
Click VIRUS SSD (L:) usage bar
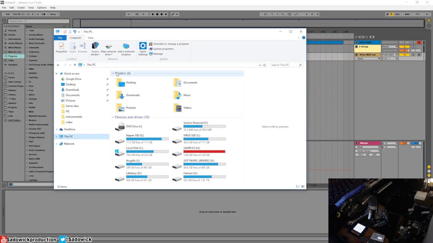tap(205, 139)
